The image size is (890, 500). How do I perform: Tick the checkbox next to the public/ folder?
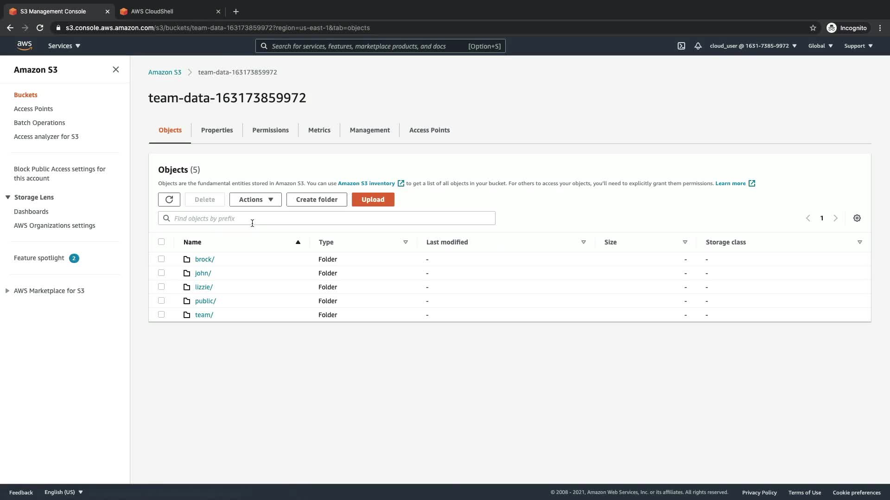coord(161,300)
